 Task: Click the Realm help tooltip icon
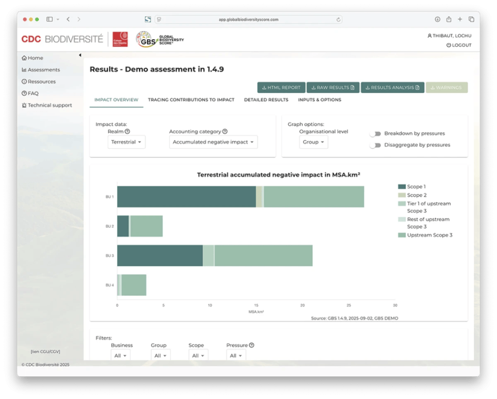click(x=126, y=131)
